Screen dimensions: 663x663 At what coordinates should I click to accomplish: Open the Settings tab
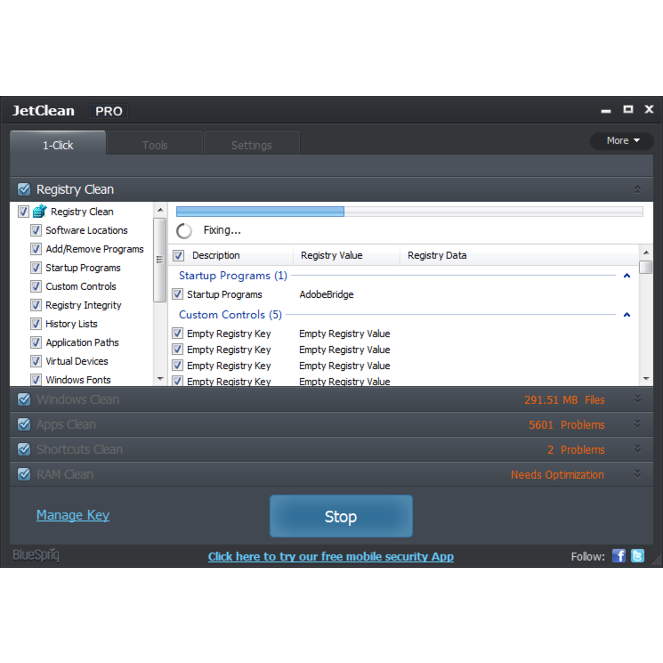coord(252,145)
